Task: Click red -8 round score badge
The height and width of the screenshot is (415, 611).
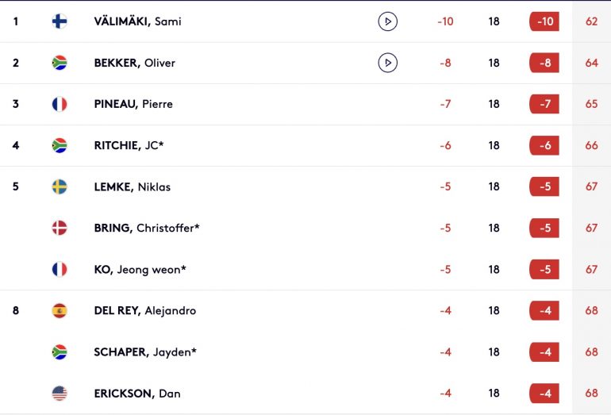Action: 544,63
